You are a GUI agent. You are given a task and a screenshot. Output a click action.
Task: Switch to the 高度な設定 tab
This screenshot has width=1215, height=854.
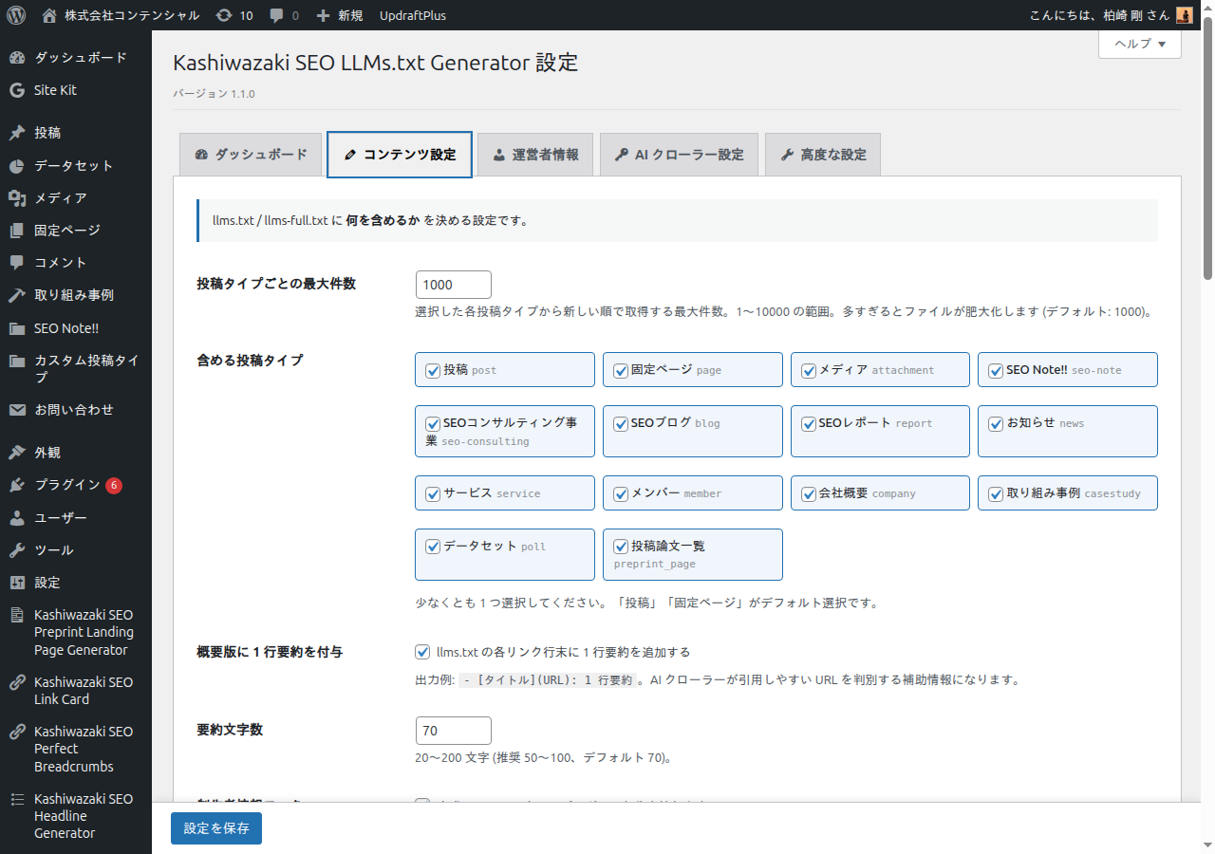tap(823, 155)
